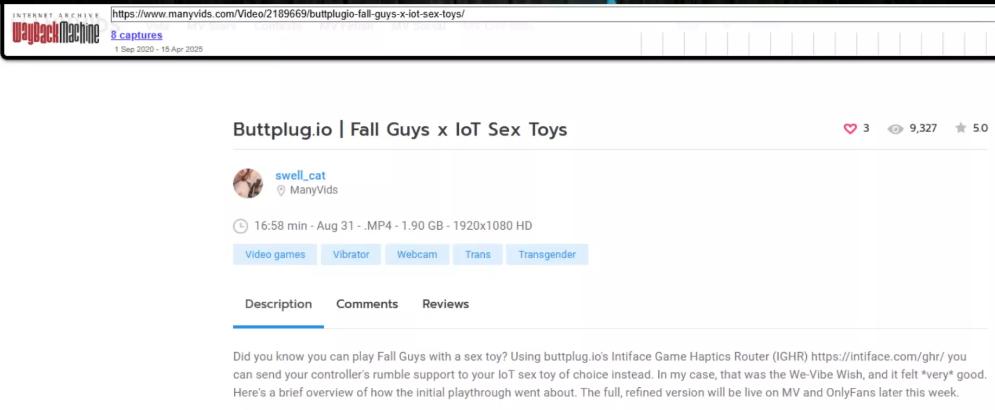The height and width of the screenshot is (410, 995).
Task: Select the Vibrator tag
Action: (x=351, y=255)
